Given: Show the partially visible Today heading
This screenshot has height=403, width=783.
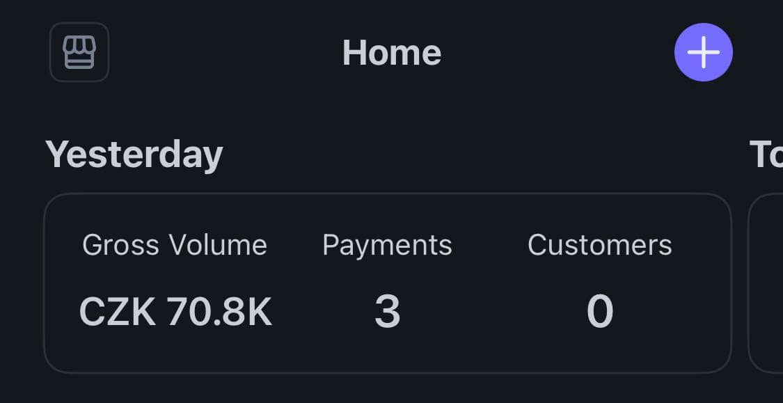Looking at the screenshot, I should coord(766,155).
